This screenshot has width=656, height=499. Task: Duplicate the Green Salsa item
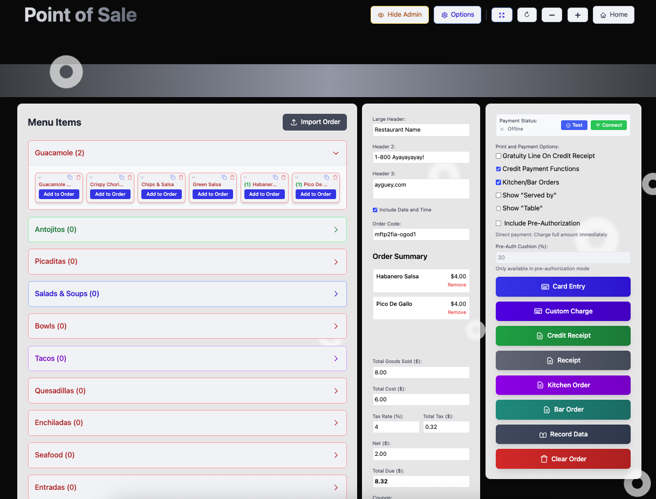point(224,177)
